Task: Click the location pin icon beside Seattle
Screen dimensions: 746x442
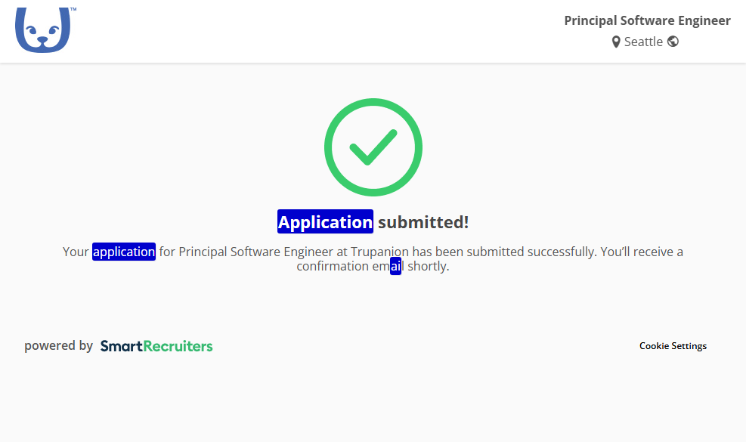Action: [616, 42]
